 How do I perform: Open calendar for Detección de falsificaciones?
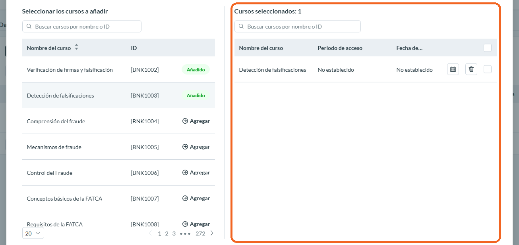(453, 69)
